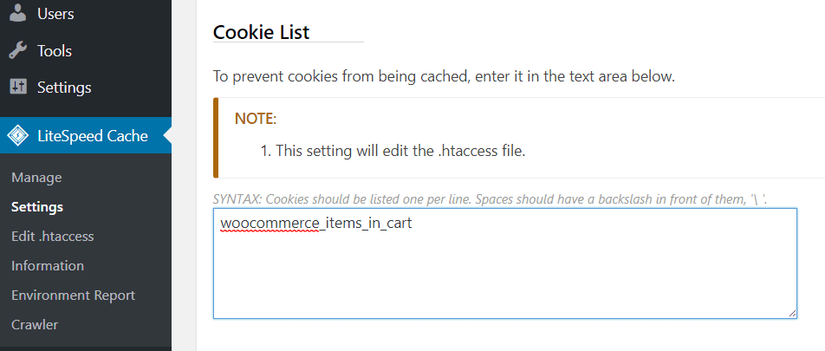Open the Information submenu page

(x=48, y=266)
